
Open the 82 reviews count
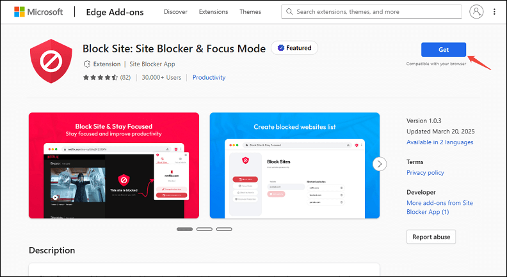tap(125, 77)
